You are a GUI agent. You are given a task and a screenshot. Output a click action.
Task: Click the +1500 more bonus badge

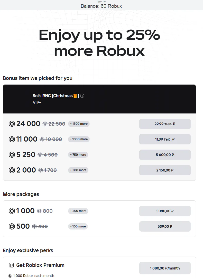(79, 124)
